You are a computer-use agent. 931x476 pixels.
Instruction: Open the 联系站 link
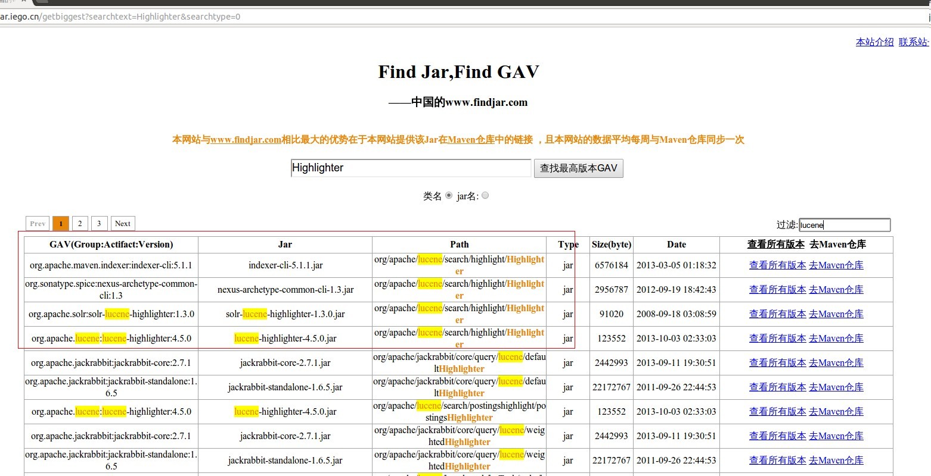click(913, 42)
